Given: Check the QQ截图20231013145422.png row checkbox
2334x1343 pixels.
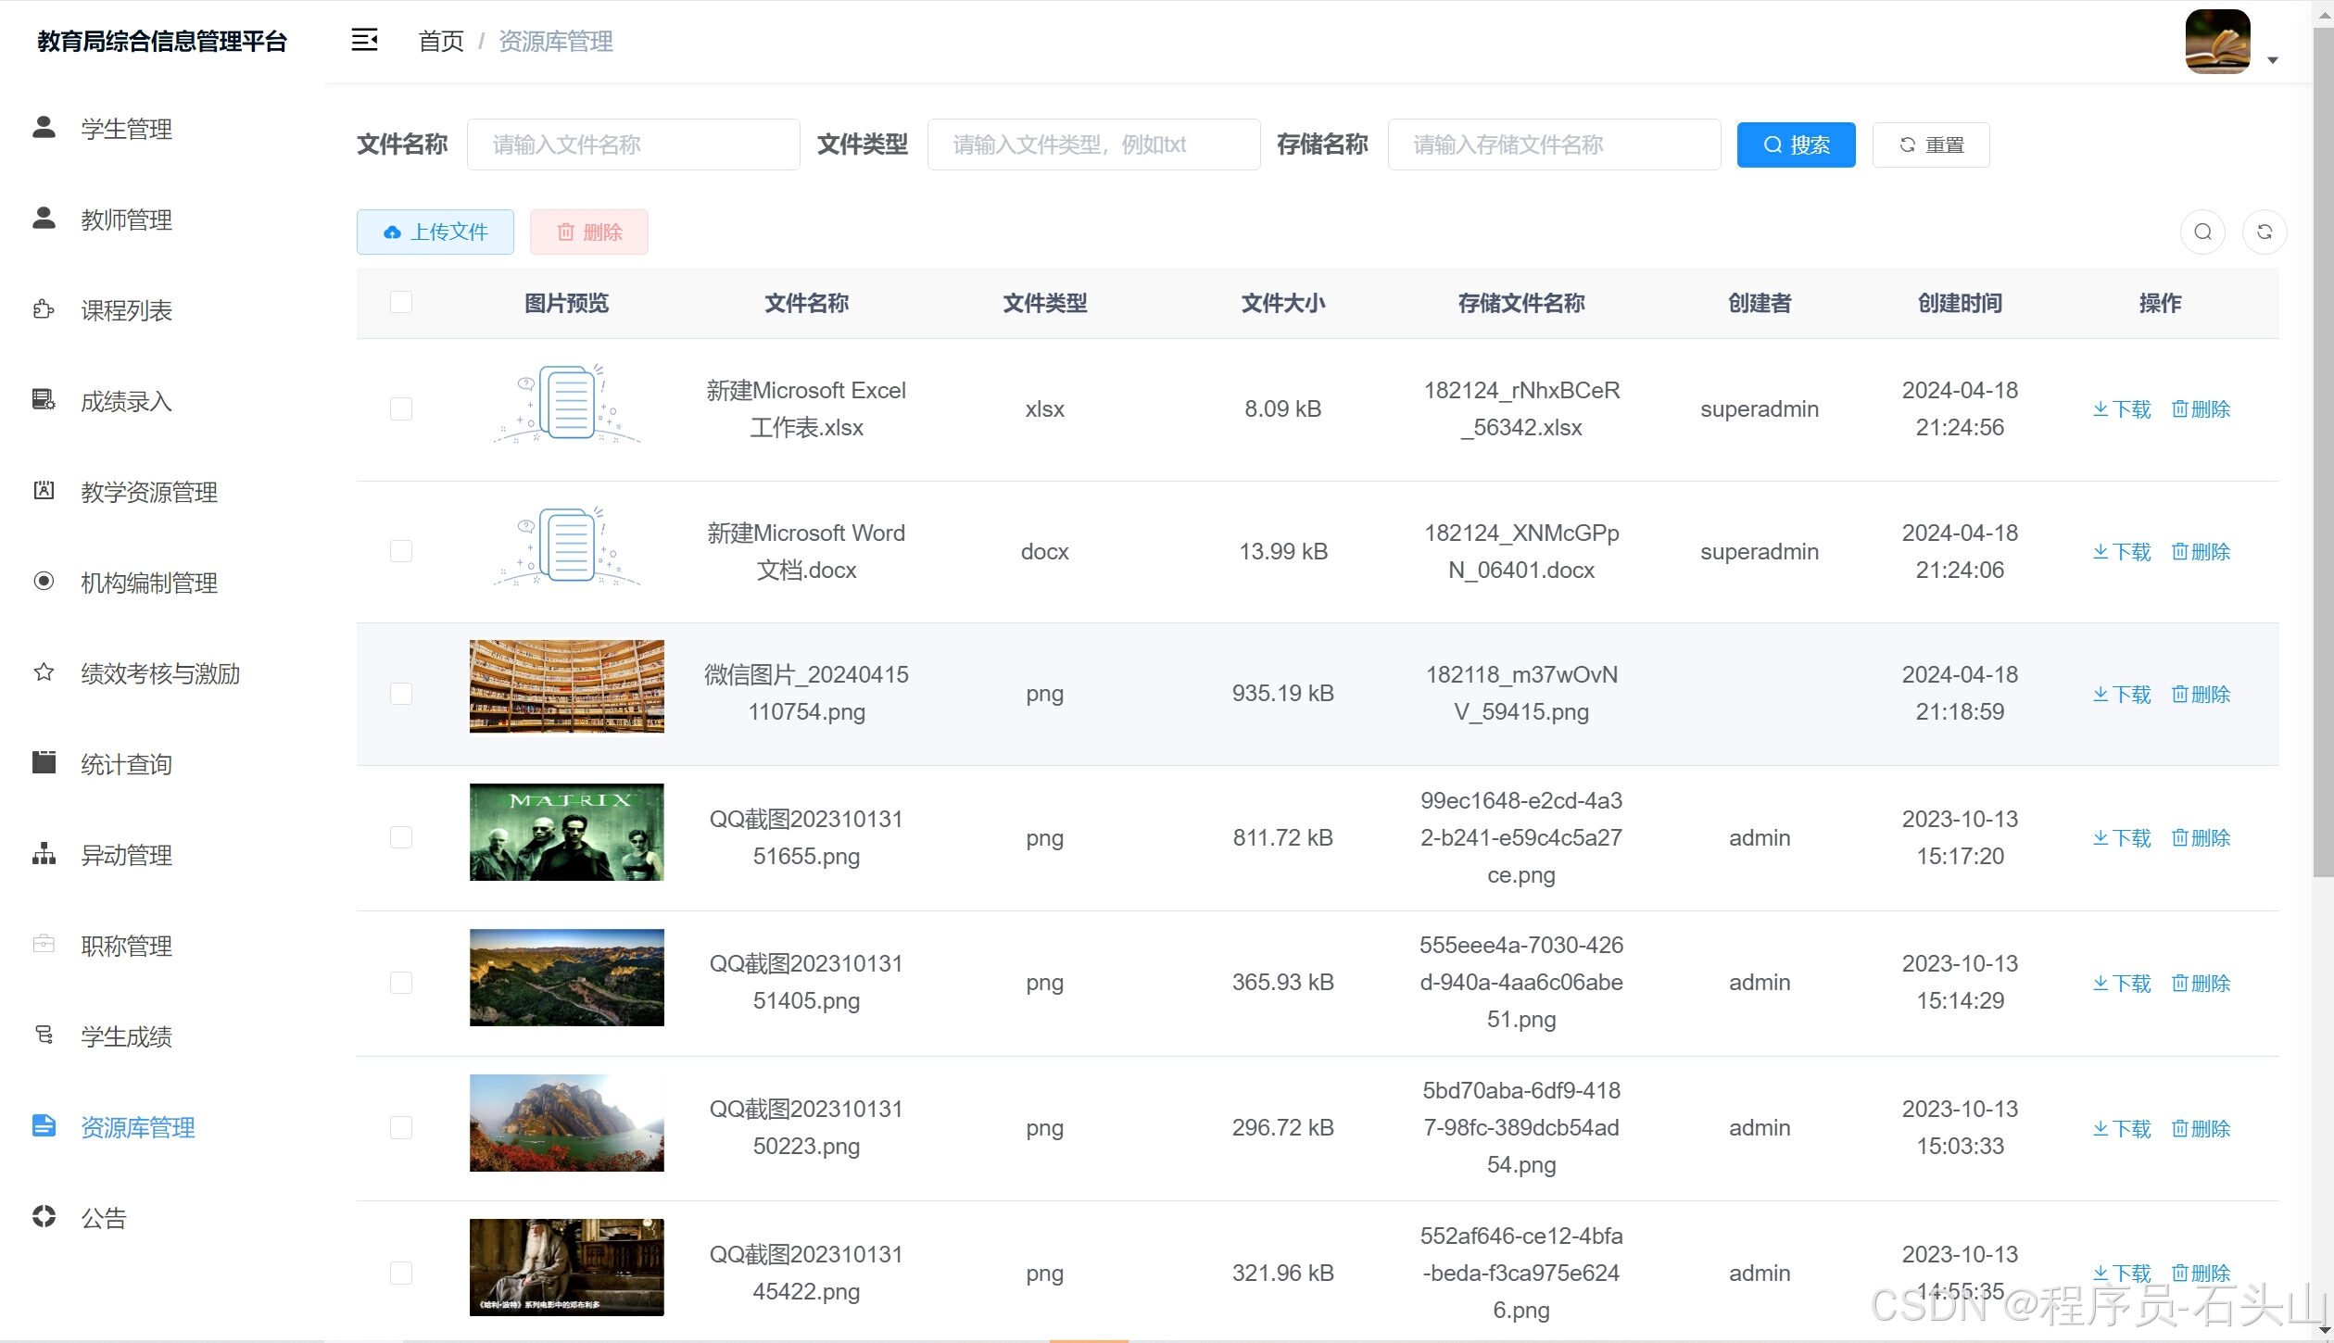Looking at the screenshot, I should click(401, 1273).
